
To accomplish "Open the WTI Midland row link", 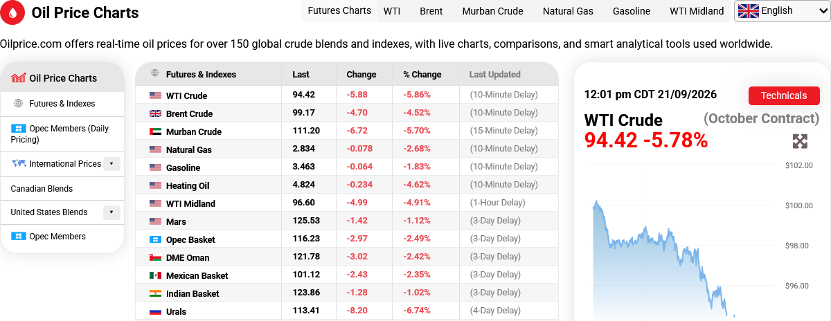I will pos(190,203).
